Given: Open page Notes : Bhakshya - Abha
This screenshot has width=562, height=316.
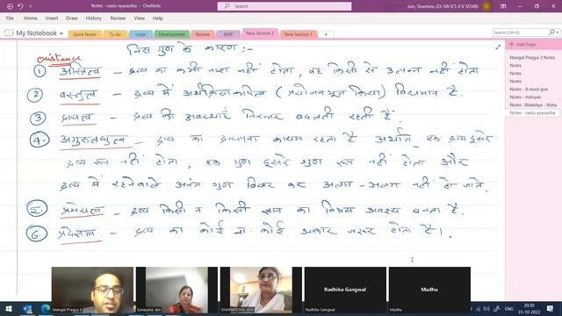Looking at the screenshot, I should click(x=533, y=104).
